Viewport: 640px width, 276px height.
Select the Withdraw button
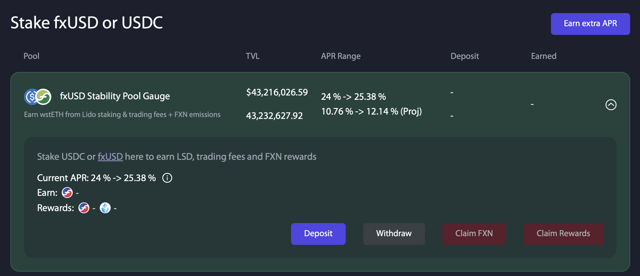click(x=394, y=234)
